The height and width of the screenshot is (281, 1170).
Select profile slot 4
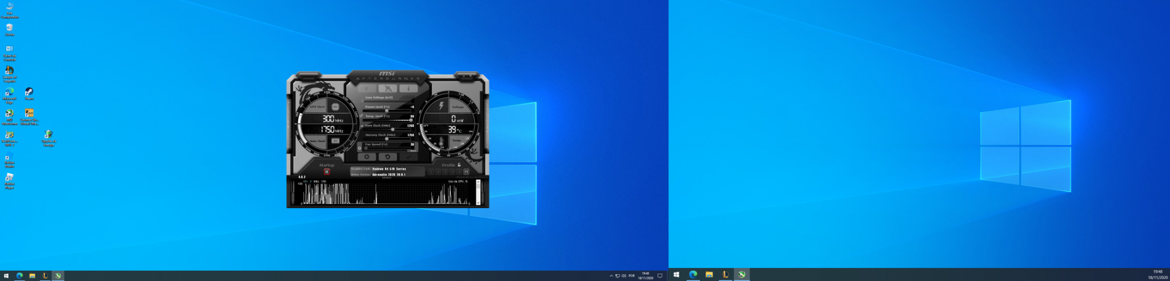[452, 172]
